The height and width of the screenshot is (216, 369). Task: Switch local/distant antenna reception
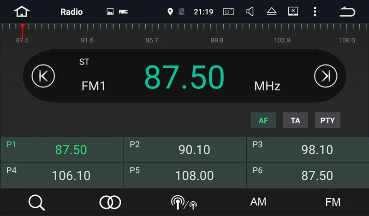184,202
